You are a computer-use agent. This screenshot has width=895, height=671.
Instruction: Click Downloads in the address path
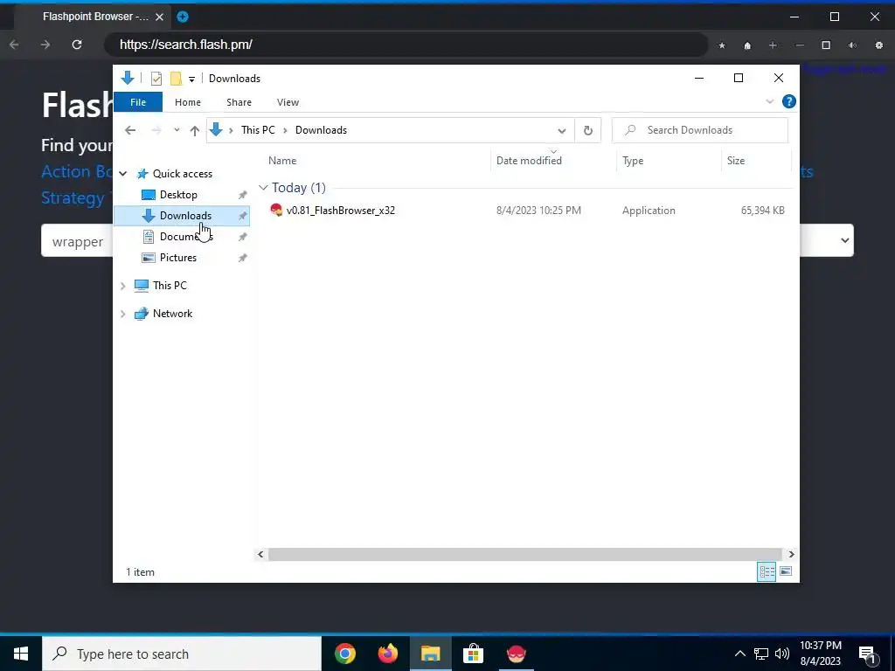click(x=321, y=130)
